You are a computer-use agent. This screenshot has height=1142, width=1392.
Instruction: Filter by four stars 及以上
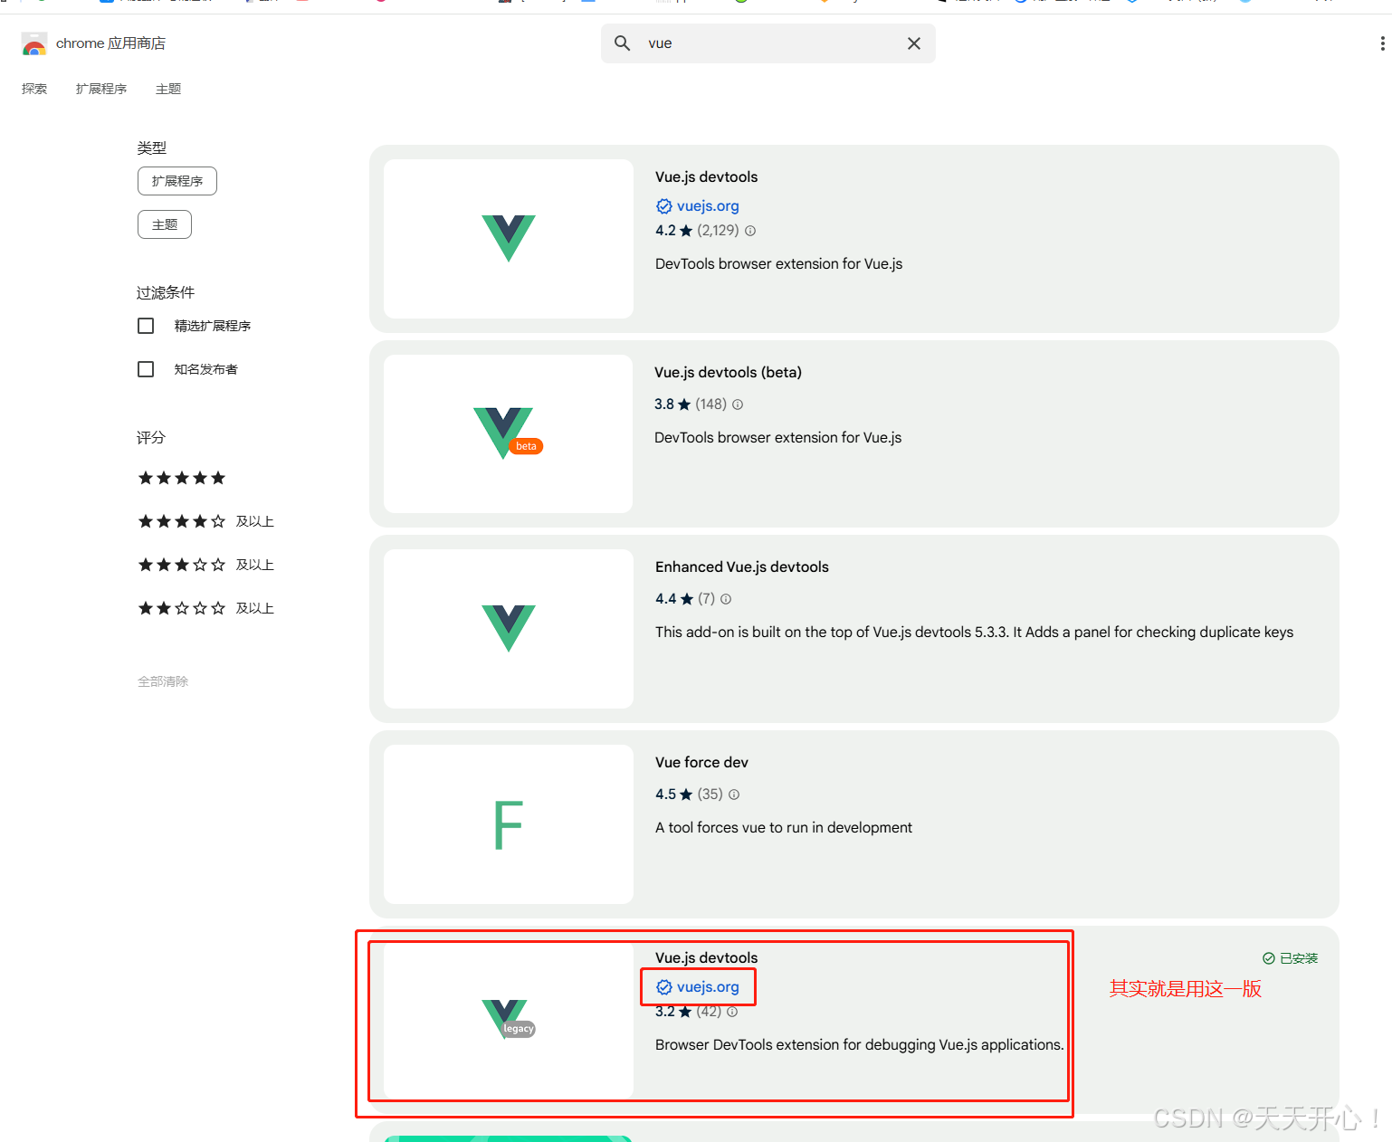tap(205, 521)
